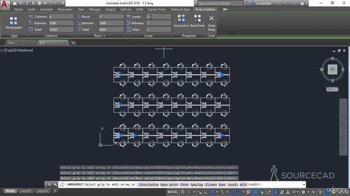
Task: Toggle the Associative array property
Action: click(181, 21)
